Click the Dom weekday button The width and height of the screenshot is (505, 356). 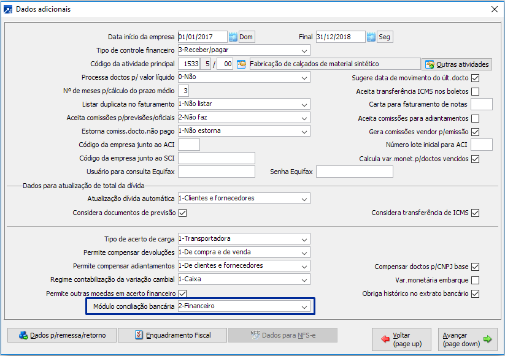tap(246, 37)
